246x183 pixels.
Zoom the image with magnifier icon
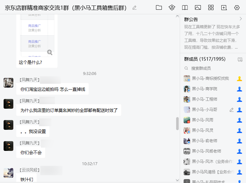(50, 52)
